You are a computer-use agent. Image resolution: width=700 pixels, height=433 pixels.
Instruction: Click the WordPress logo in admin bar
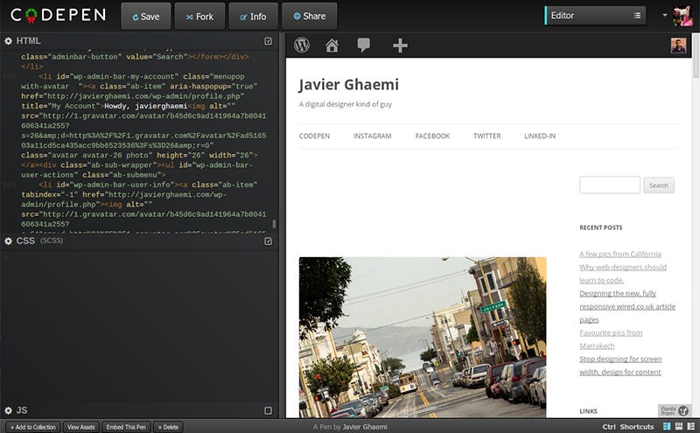[x=302, y=45]
